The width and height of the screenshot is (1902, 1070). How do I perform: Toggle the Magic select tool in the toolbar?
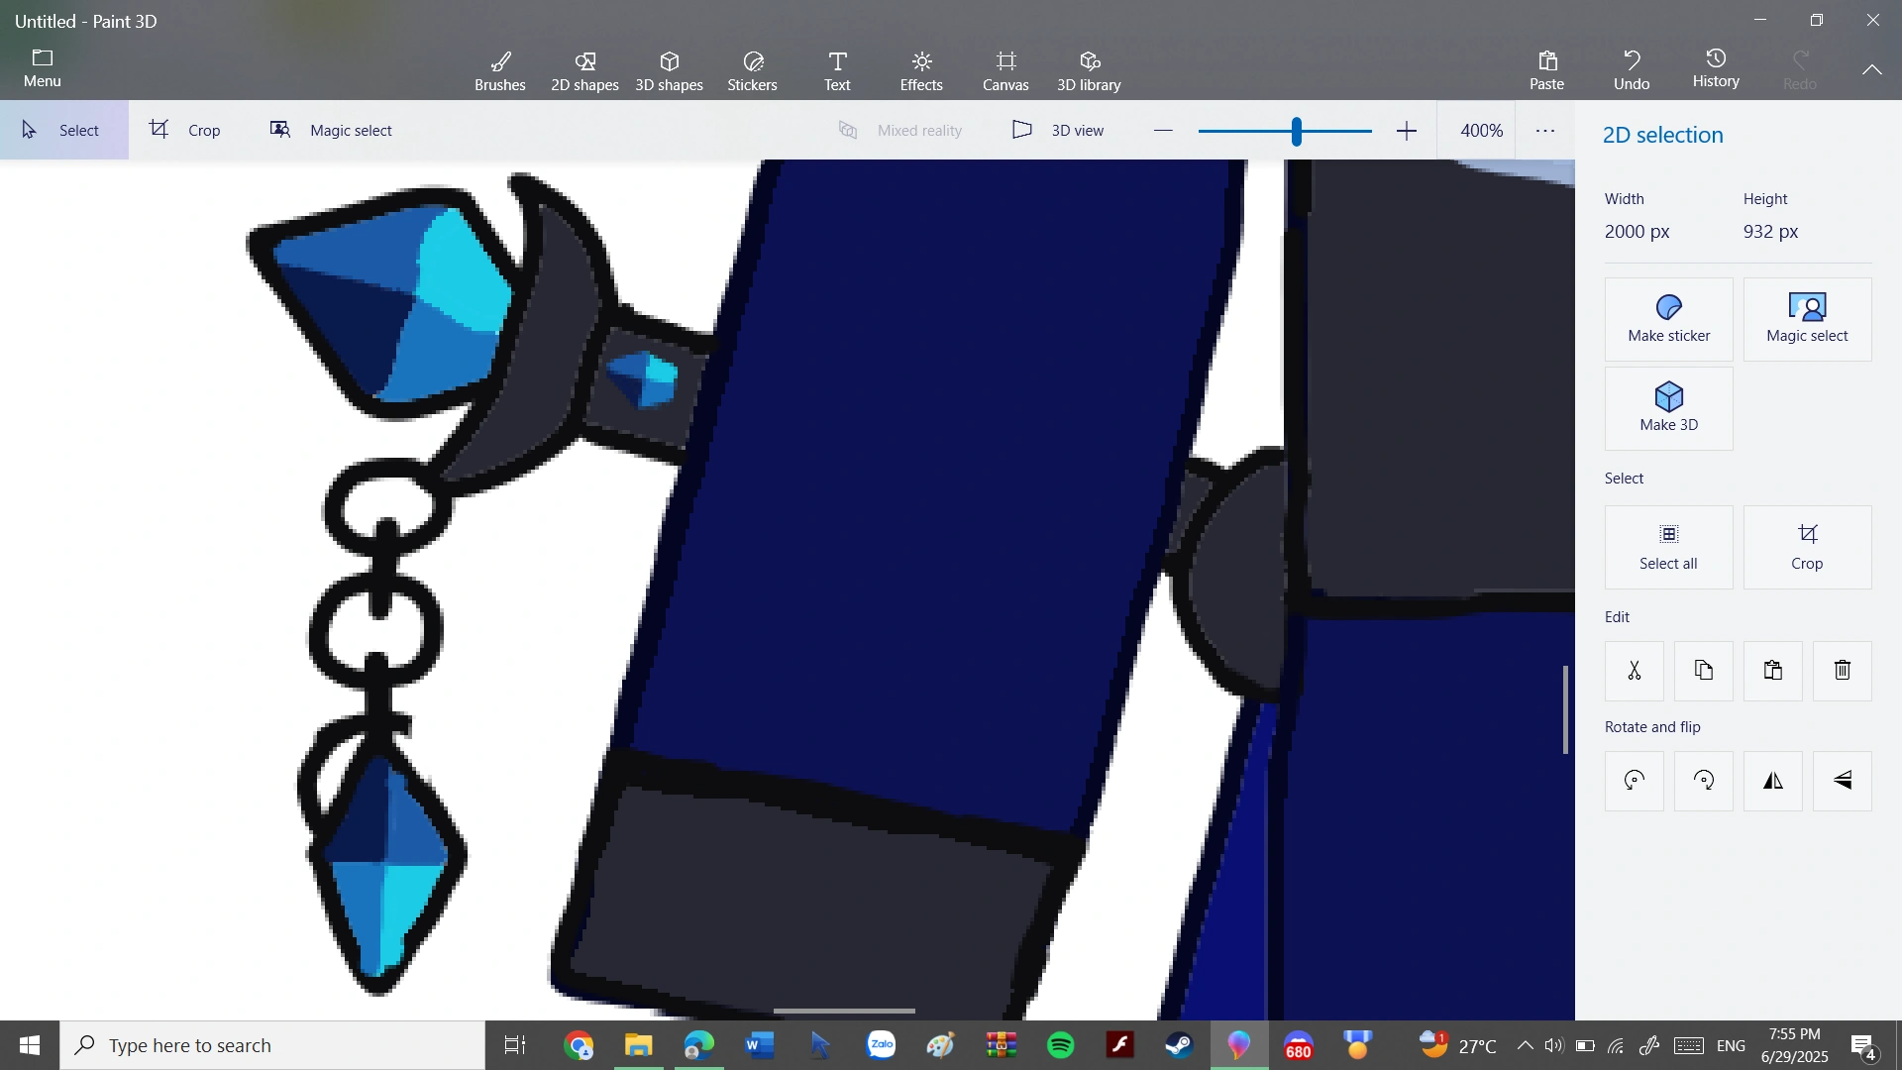click(332, 130)
